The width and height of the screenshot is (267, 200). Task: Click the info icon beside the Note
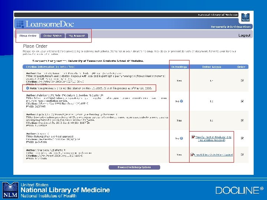tap(27, 88)
